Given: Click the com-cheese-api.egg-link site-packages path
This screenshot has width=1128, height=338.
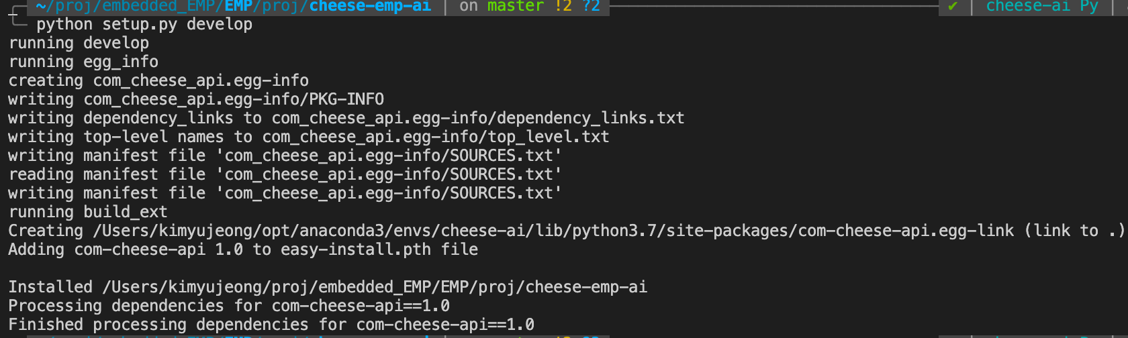Looking at the screenshot, I should [553, 231].
